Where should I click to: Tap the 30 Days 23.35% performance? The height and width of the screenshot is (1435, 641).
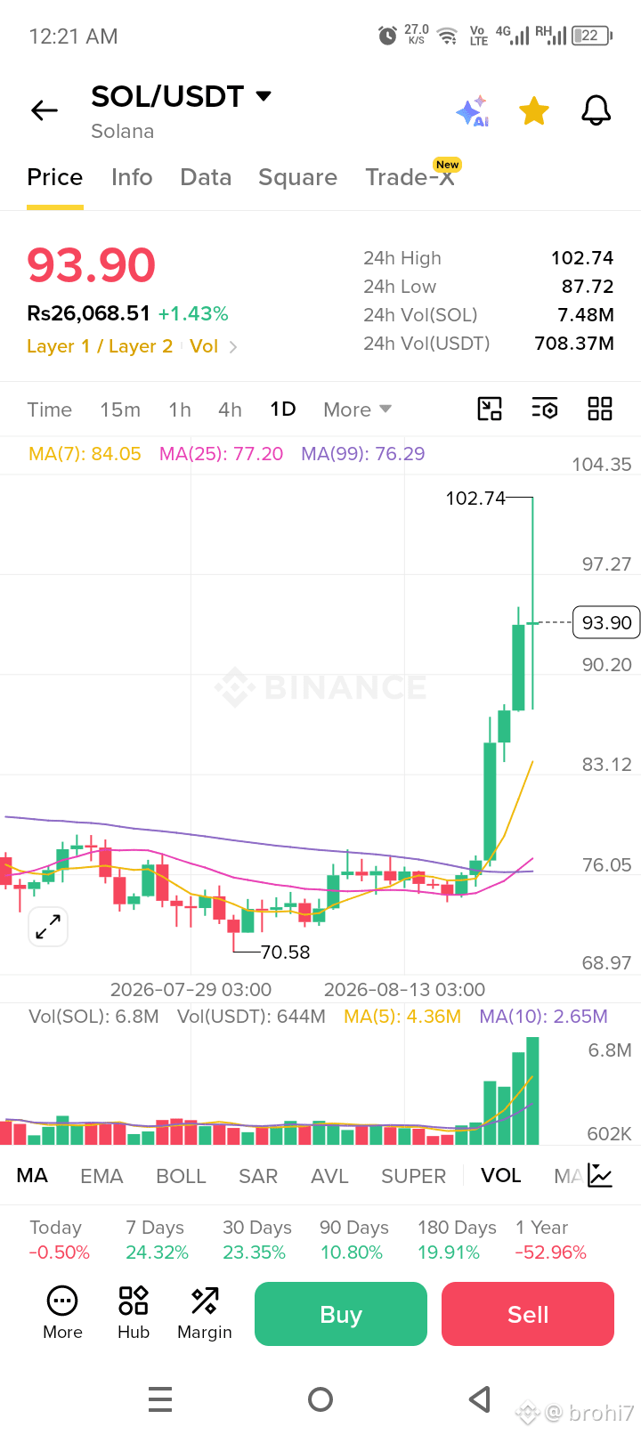coord(256,1240)
